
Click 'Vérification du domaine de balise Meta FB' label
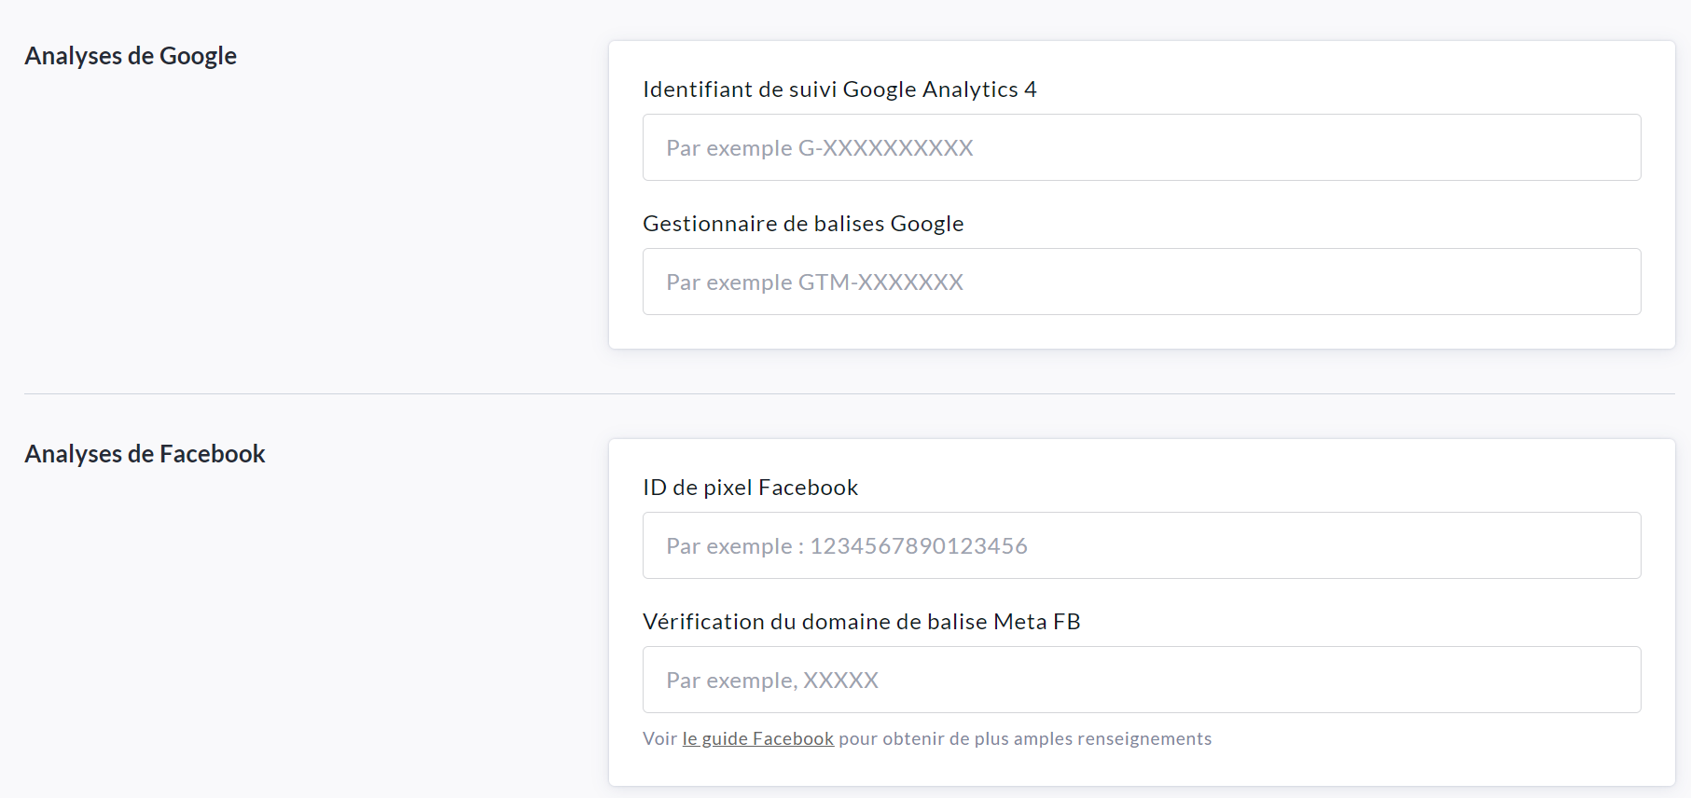pos(861,622)
